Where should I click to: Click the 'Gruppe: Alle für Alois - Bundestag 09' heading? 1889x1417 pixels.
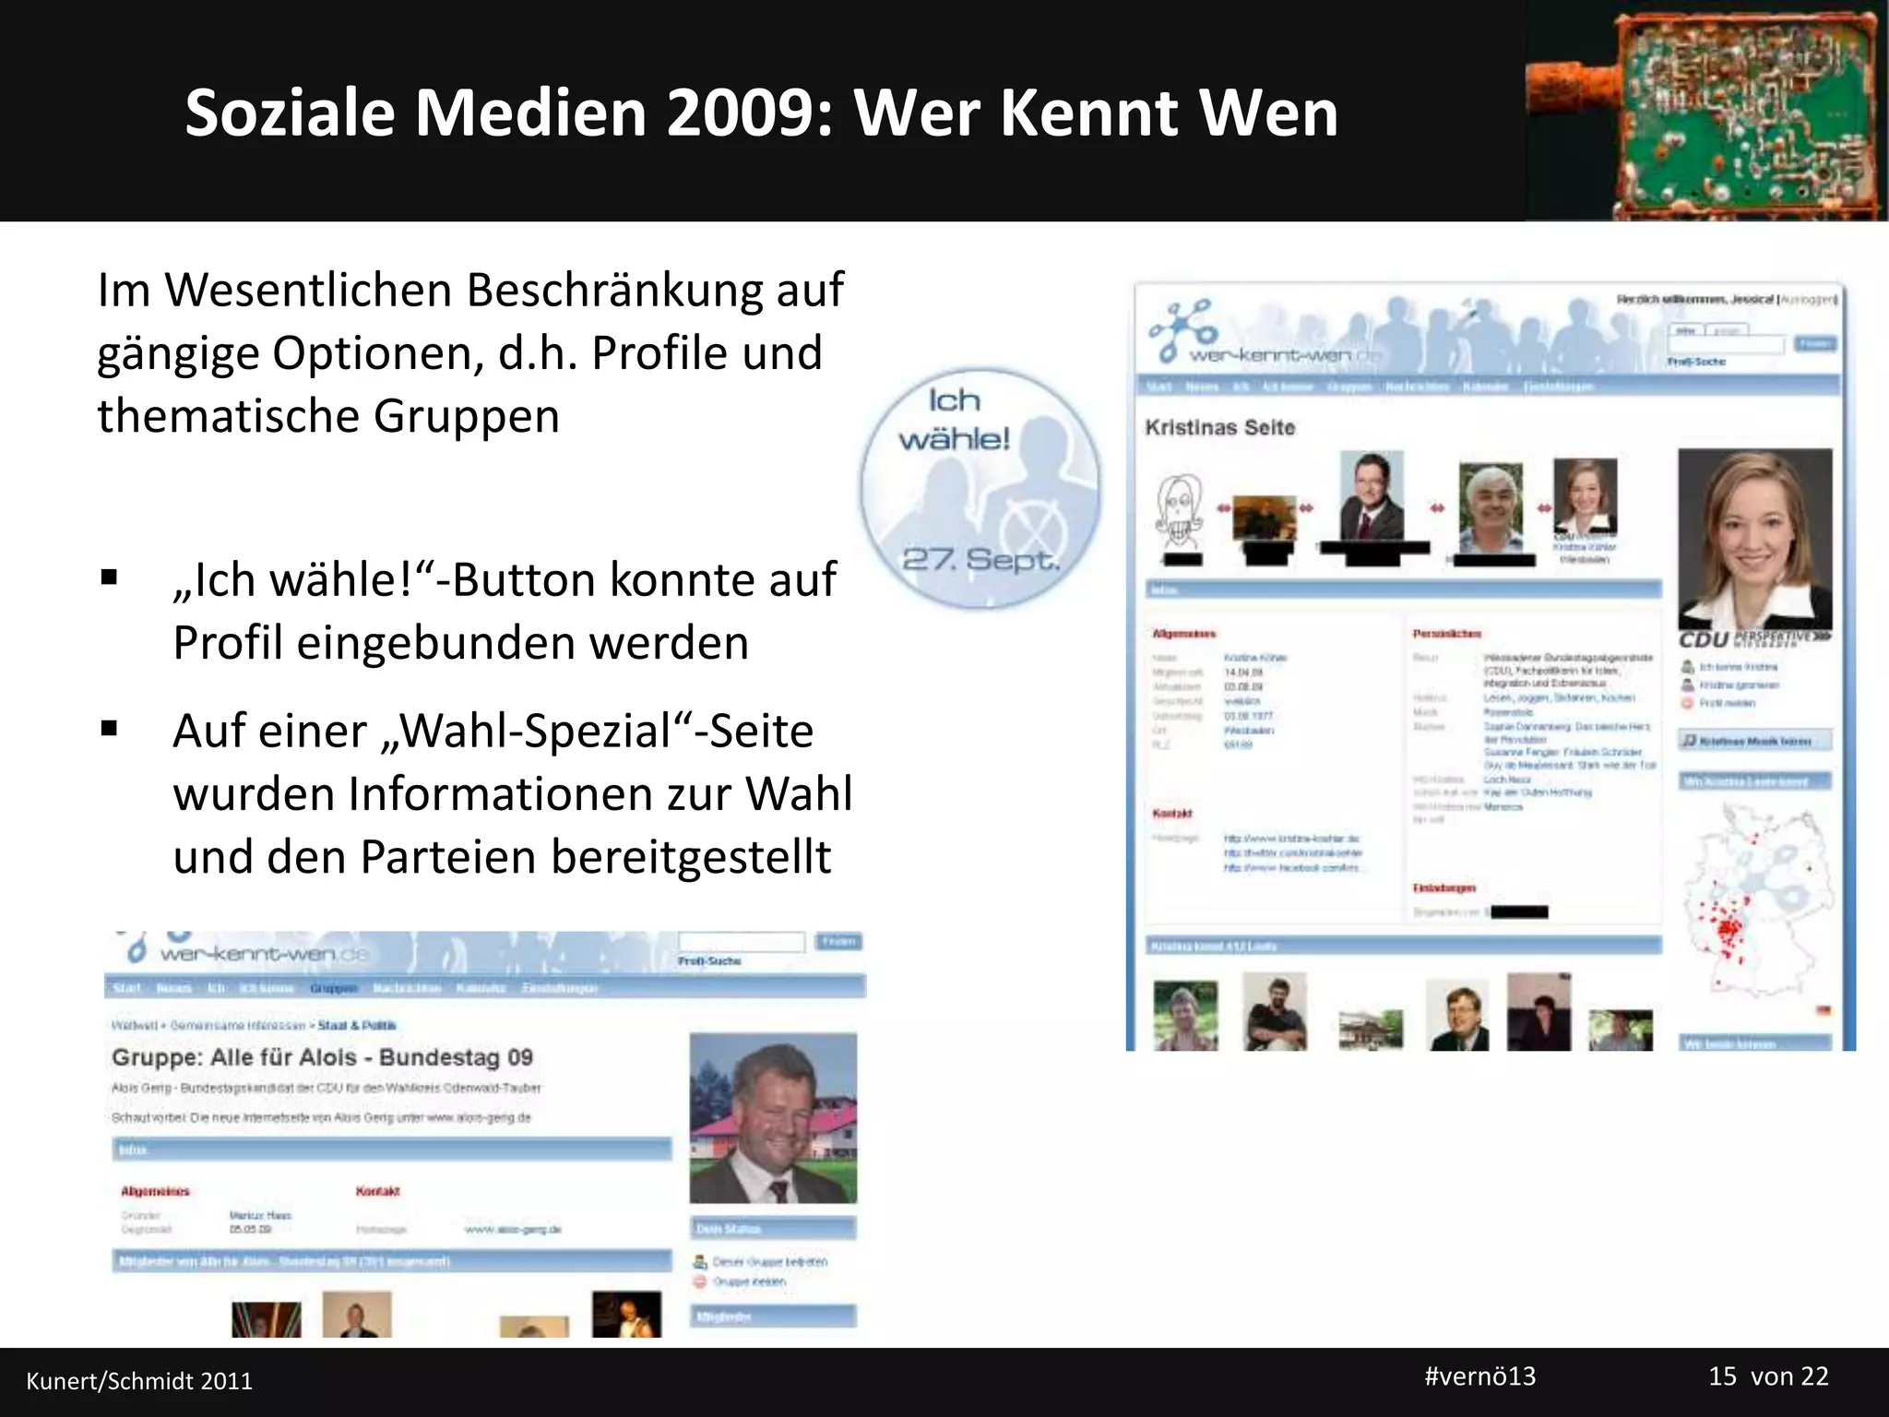click(x=323, y=1057)
